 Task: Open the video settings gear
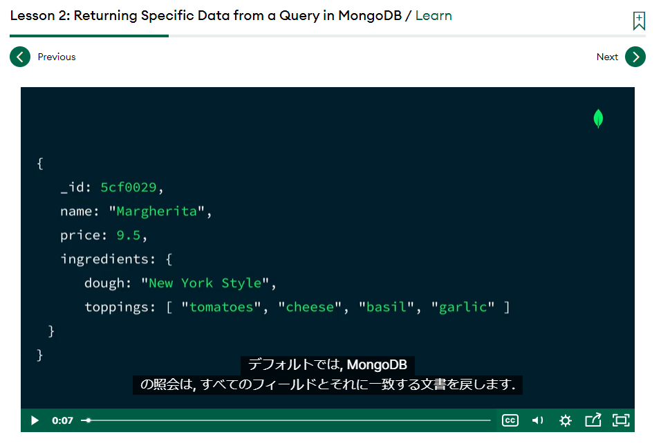pyautogui.click(x=566, y=420)
